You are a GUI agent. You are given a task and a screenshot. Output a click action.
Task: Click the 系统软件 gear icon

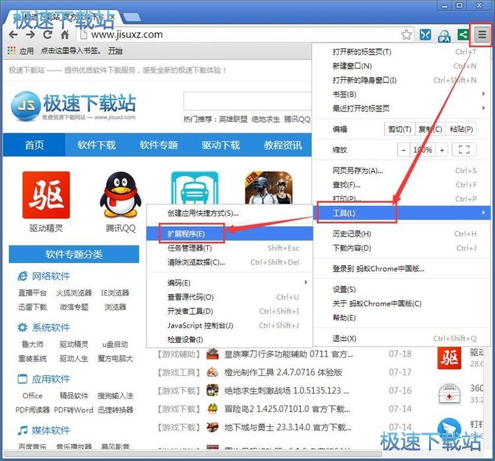click(22, 328)
